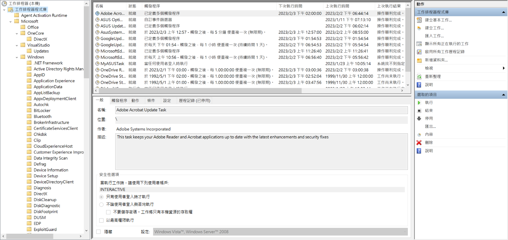Click the green 執行 run arrow icon

[x=419, y=103]
